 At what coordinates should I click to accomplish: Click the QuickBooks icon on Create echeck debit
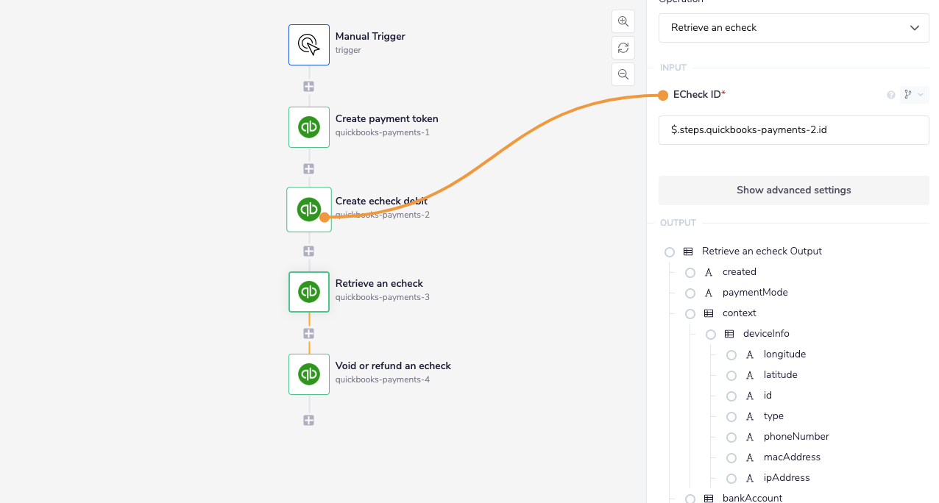click(x=308, y=209)
